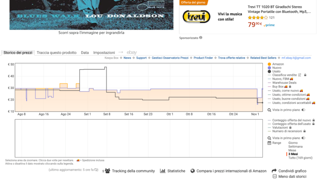The image size is (319, 181).
Task: Toggle the lower Vista in primo piano switch
Action: 303,138
